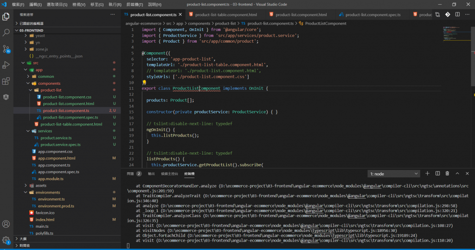The height and width of the screenshot is (250, 475).
Task: Maximize the terminal panel size
Action: [x=457, y=174]
